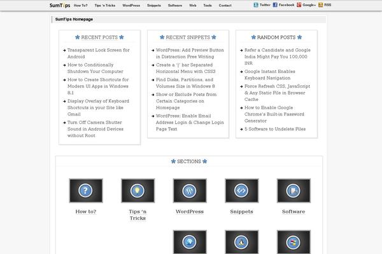Screen dimensions: 382x254
Task: Read How to Conditionally Shutdown Your Computer
Action: click(x=95, y=68)
